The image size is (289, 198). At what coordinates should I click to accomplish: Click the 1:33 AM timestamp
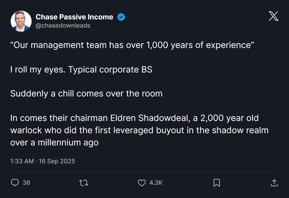(x=22, y=161)
